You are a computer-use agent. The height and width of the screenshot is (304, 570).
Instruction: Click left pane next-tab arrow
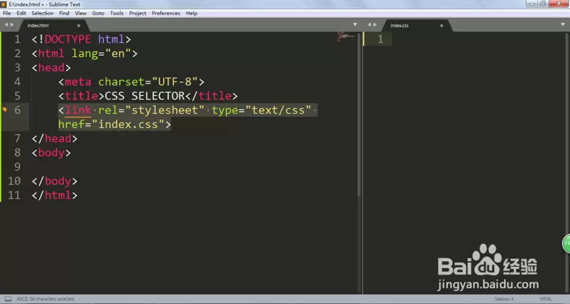click(x=12, y=24)
